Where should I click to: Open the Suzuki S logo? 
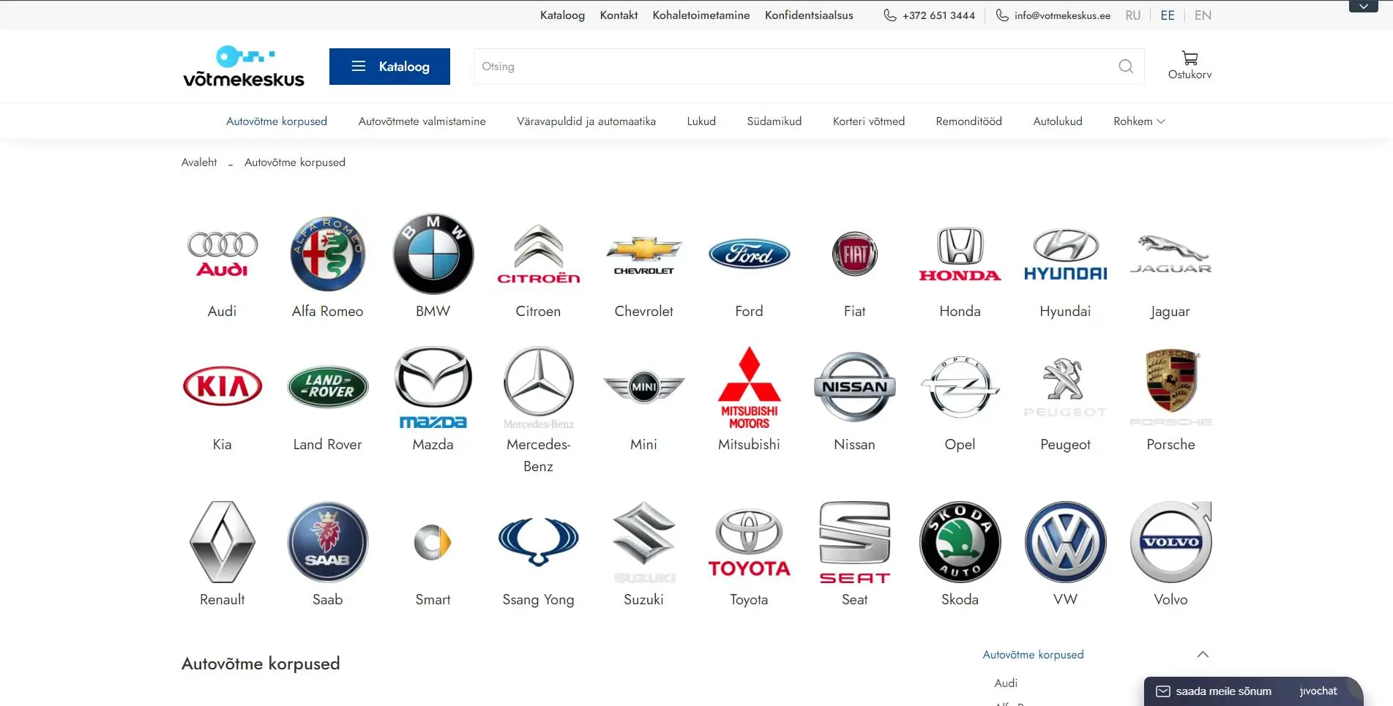coord(644,542)
